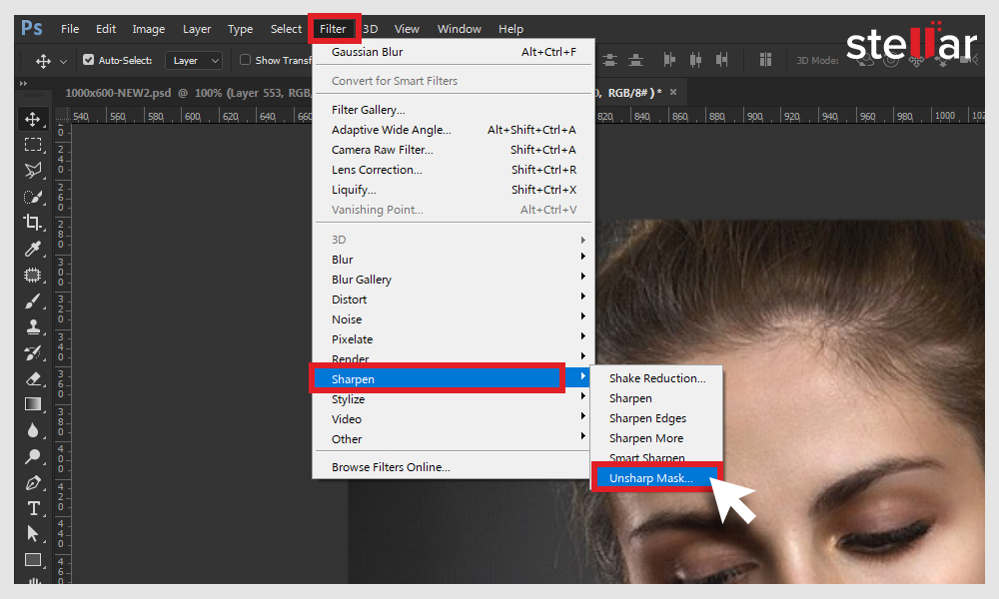Screen dimensions: 999x599
Task: Open the Auto-Select Layer dropdown
Action: click(x=194, y=61)
